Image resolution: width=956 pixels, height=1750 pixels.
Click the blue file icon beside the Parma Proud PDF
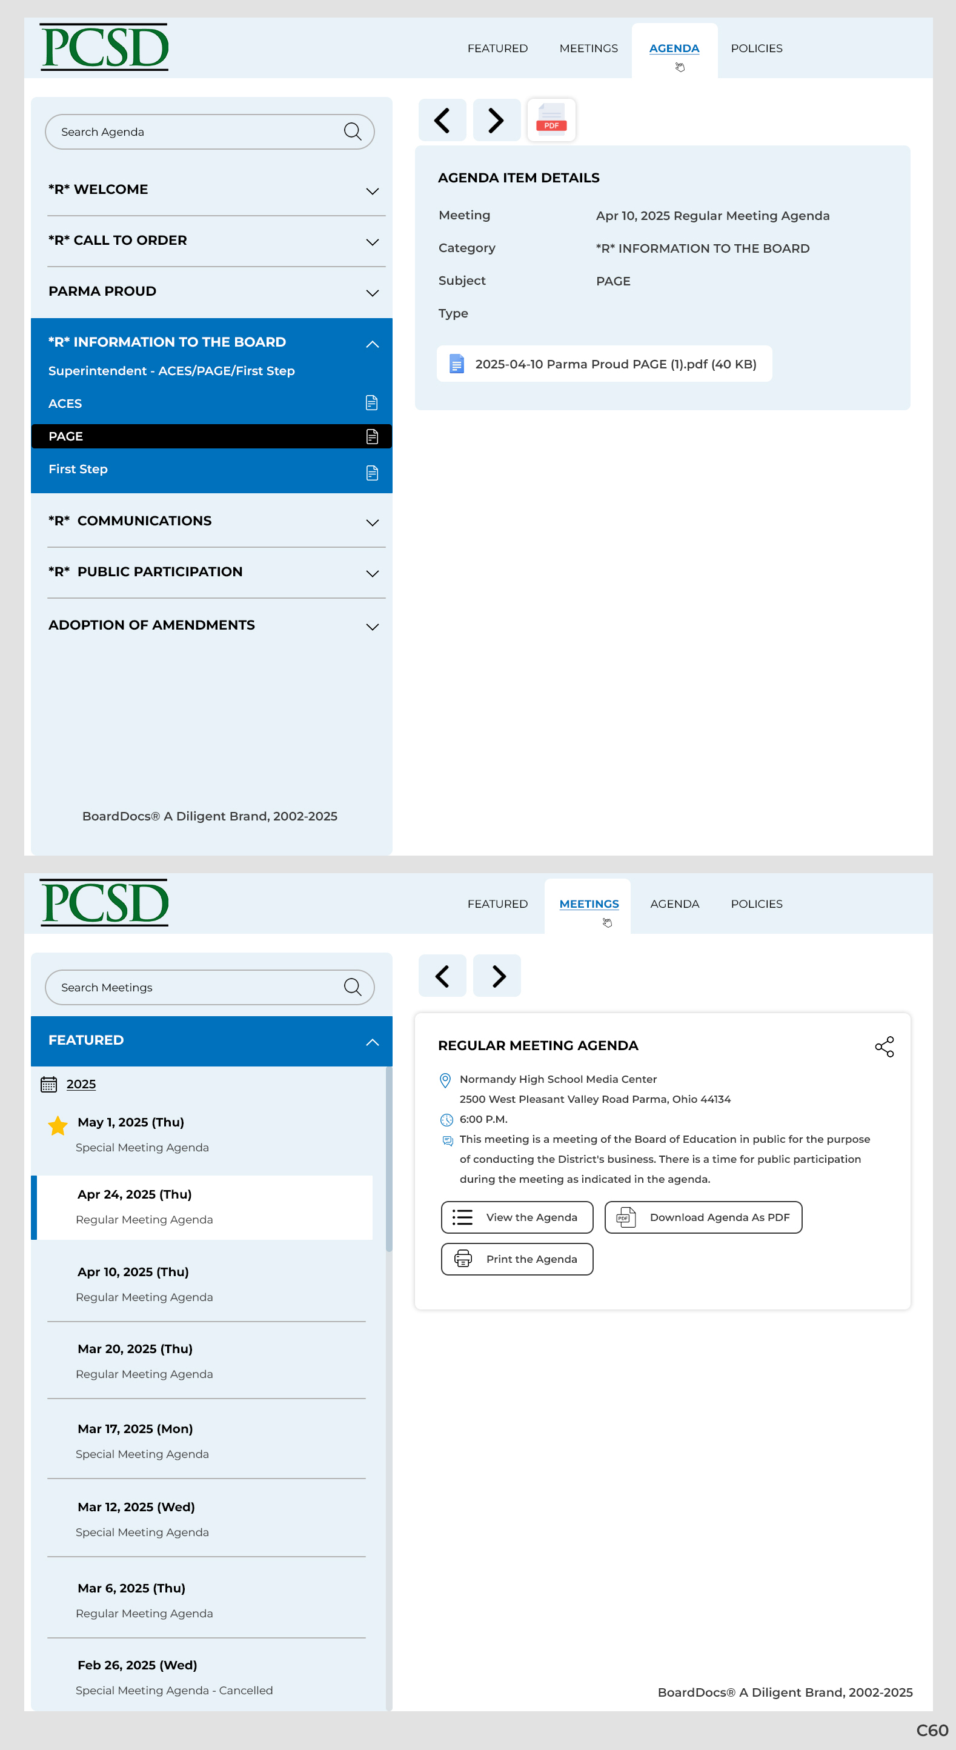coord(457,364)
